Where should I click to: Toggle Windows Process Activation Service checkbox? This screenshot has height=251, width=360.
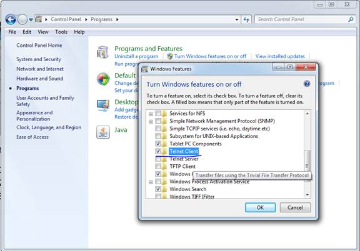pos(158,182)
